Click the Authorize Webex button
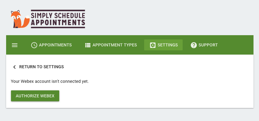This screenshot has height=121, width=259. click(x=35, y=96)
